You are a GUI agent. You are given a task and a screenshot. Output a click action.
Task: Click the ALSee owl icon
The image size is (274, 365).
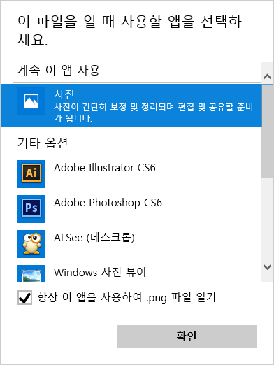click(x=31, y=244)
